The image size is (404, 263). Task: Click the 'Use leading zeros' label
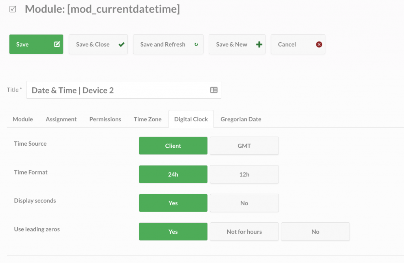coord(37,229)
